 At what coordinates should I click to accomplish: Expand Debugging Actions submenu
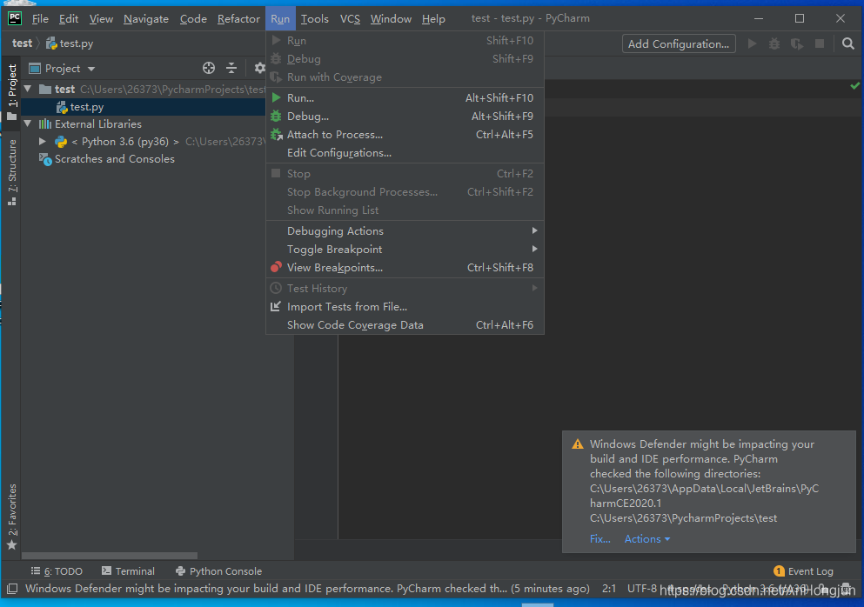click(405, 230)
